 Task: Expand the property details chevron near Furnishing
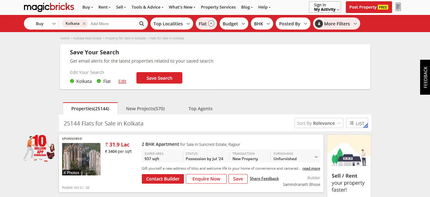click(316, 156)
